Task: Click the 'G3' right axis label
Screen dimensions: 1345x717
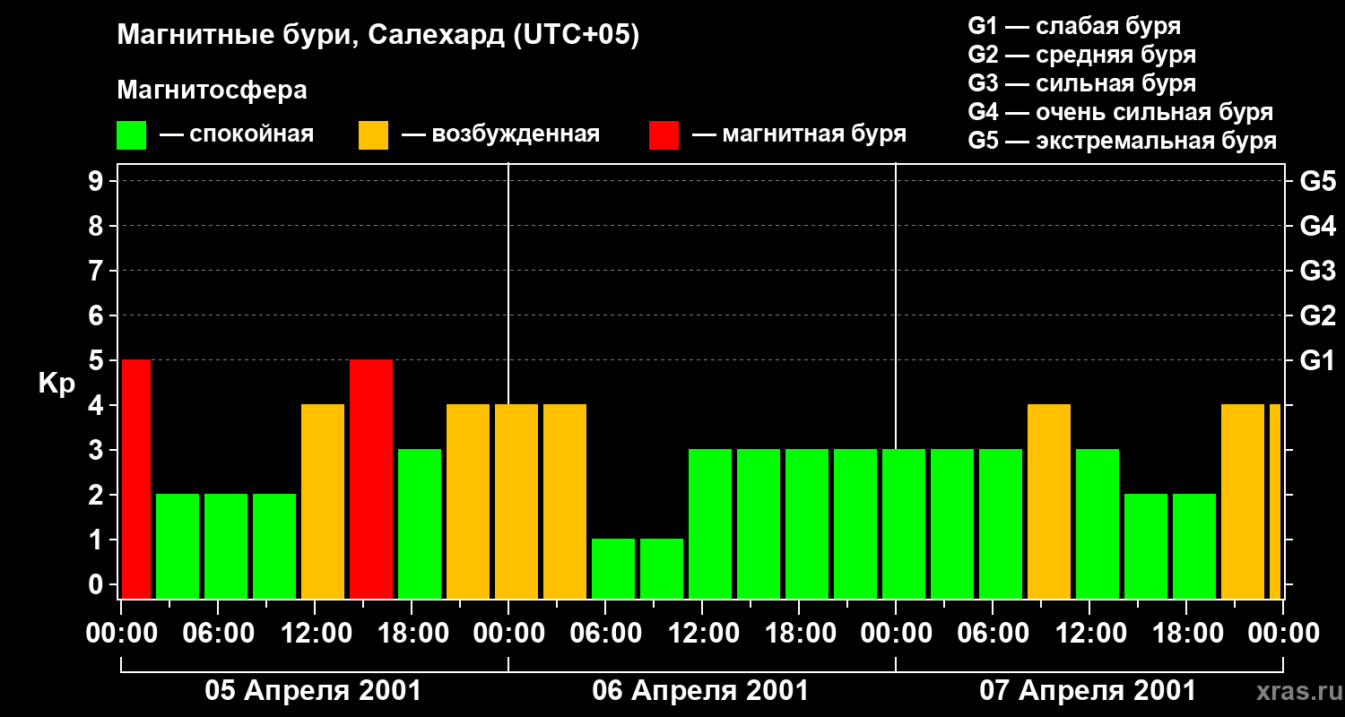Action: coord(1317,271)
